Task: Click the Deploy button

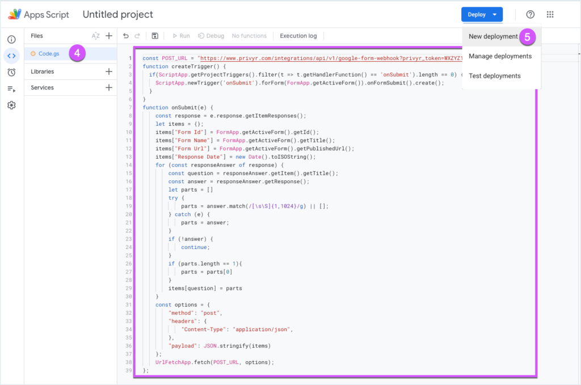Action: pos(482,14)
